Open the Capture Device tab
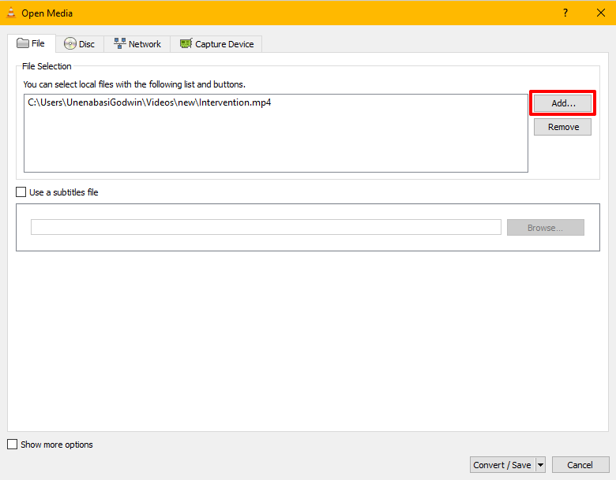 click(216, 44)
